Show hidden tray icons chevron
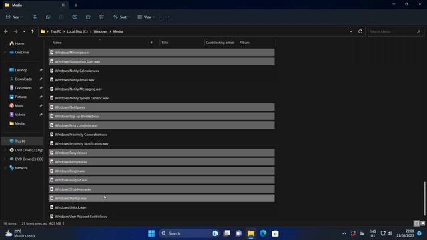Image resolution: width=427 pixels, height=240 pixels. (344, 233)
